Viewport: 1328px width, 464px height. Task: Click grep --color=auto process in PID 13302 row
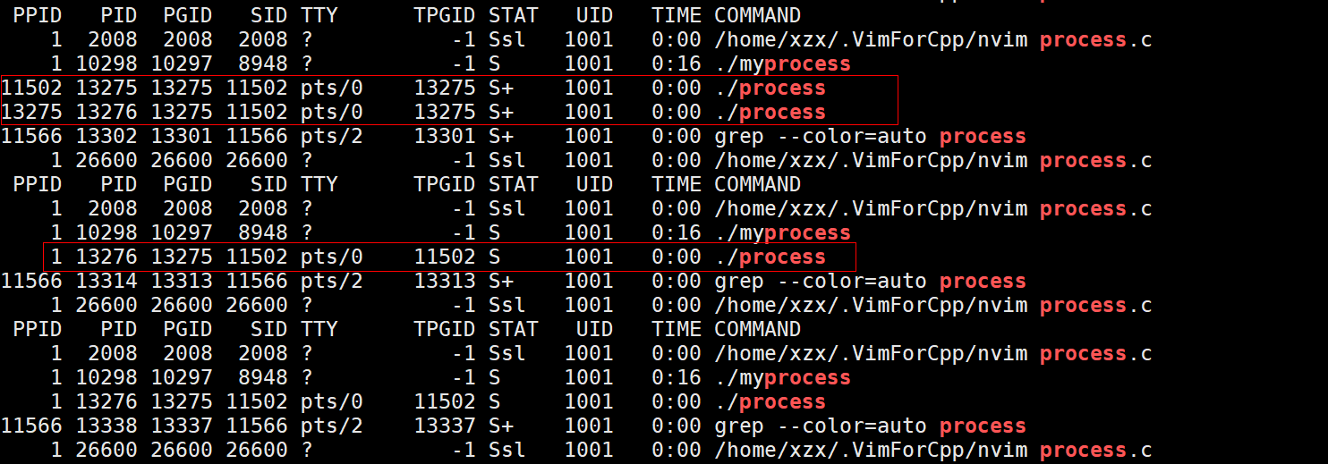pyautogui.click(x=870, y=136)
